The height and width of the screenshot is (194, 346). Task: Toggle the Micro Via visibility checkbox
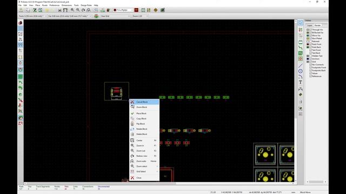tap(310, 36)
